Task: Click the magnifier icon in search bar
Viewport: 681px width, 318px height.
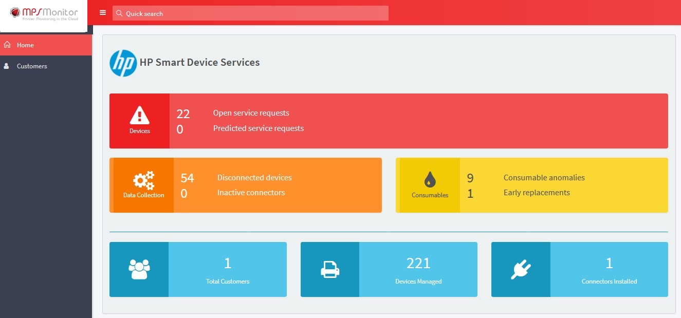Action: [x=119, y=13]
